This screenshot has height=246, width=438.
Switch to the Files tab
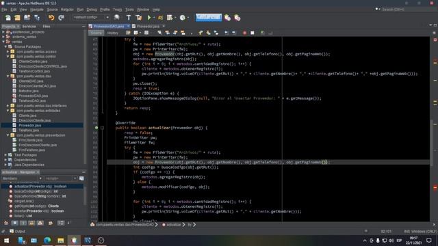pos(47,27)
